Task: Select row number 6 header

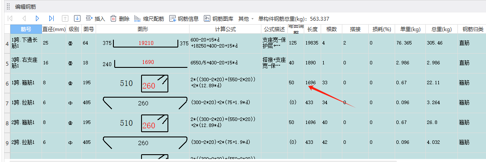Action: tap(7, 83)
